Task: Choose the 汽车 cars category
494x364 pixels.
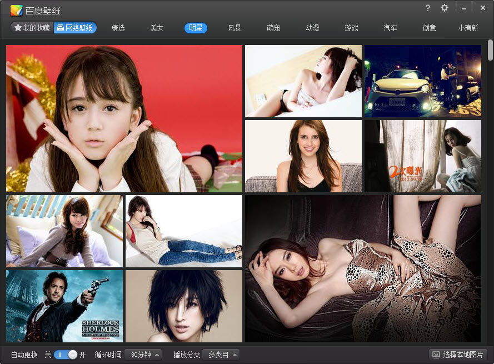Action: (x=390, y=28)
